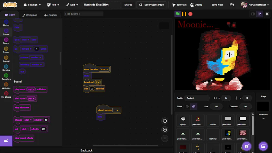This screenshot has height=153, width=272.
Task: Open the Sensing block category
Action: pos(6,68)
